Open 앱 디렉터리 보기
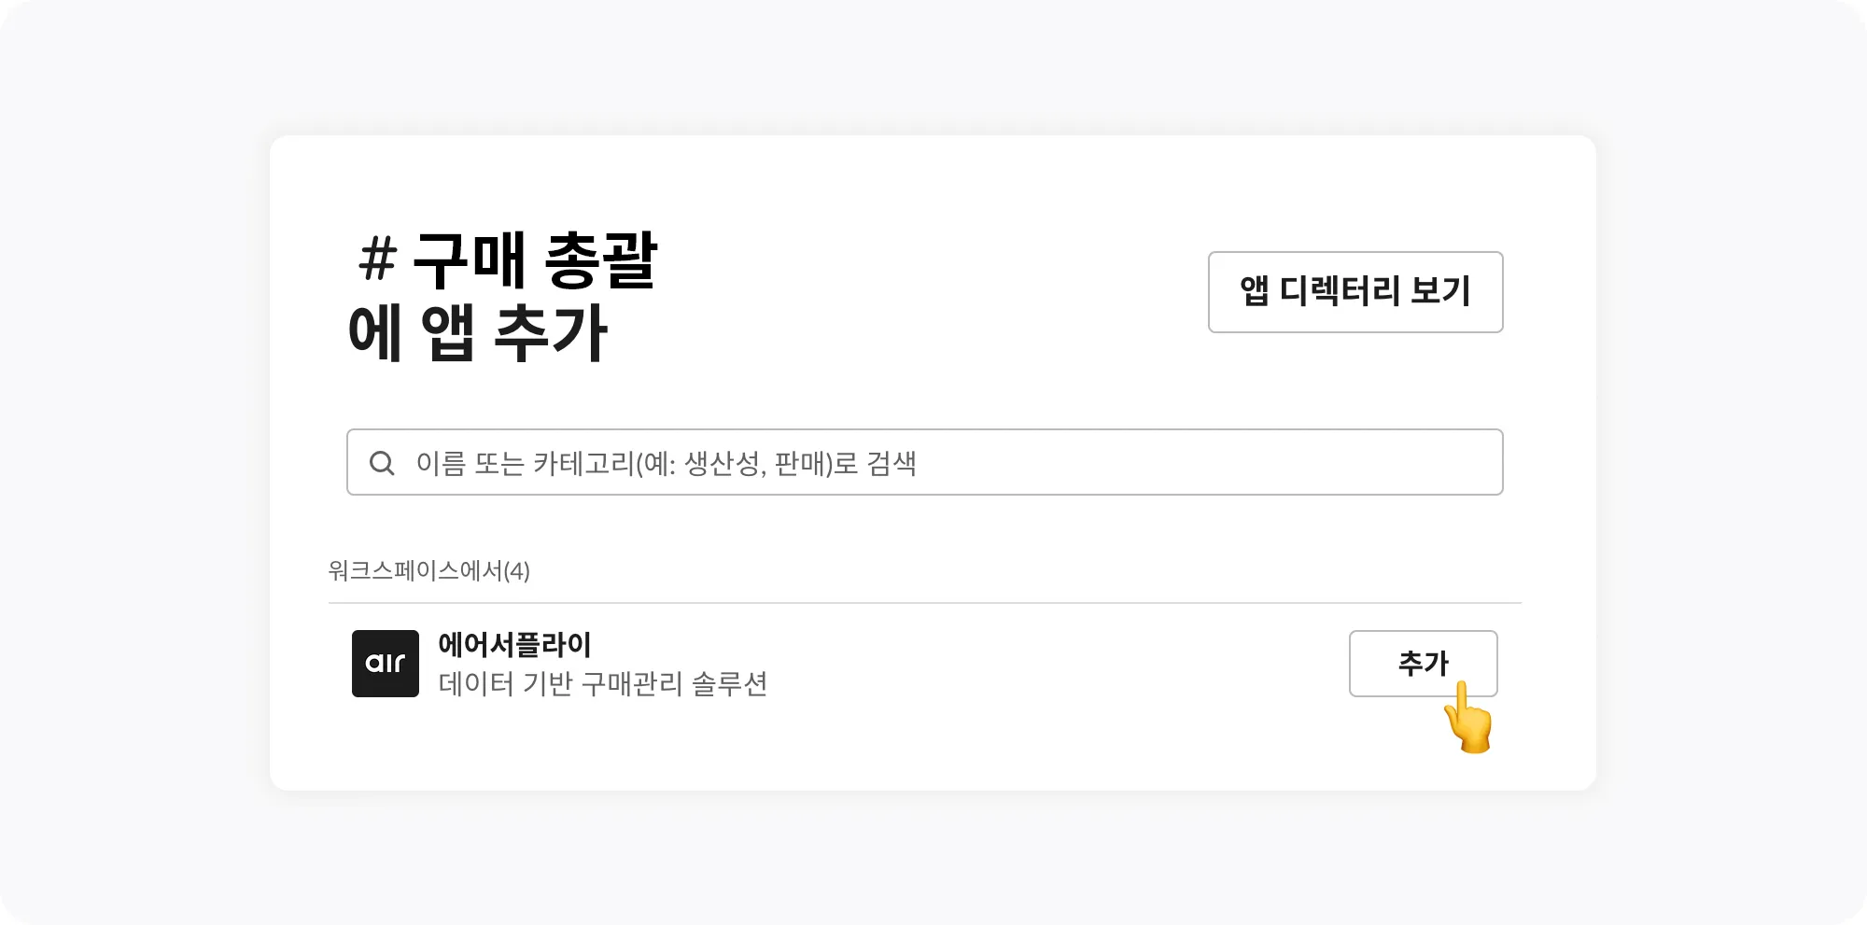Viewport: 1867px width, 925px height. coord(1355,292)
